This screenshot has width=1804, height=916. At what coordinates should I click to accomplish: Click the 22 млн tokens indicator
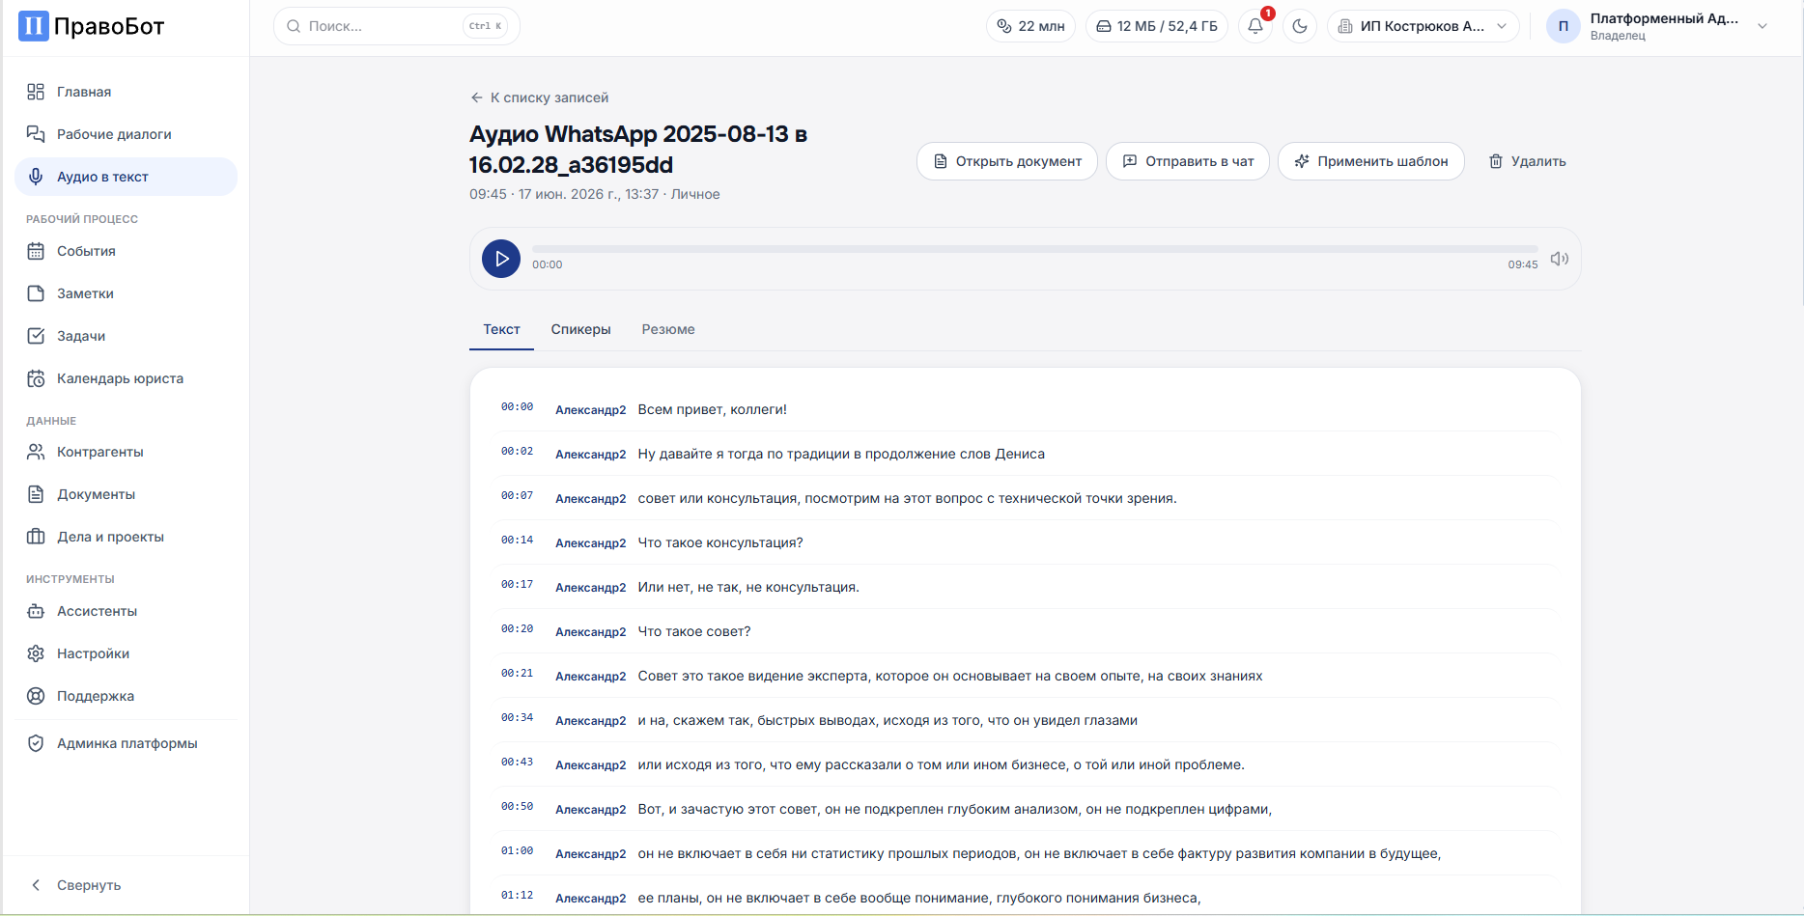click(x=1030, y=26)
